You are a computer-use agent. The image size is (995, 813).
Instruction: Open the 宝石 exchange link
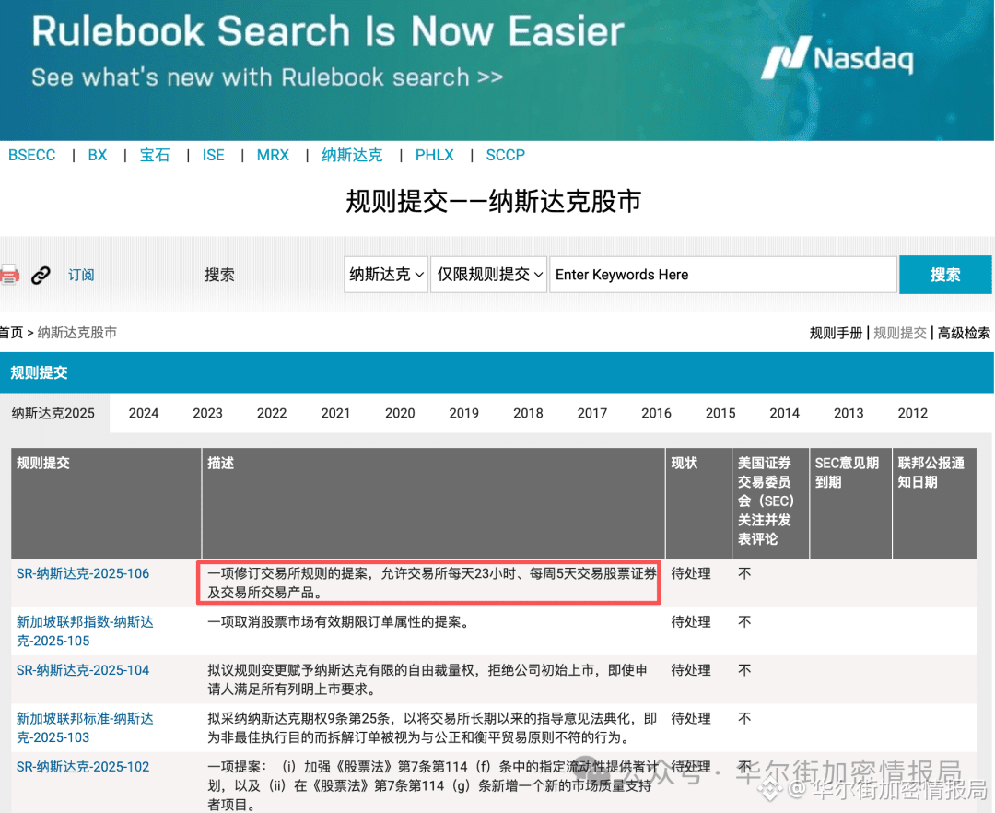(x=155, y=155)
